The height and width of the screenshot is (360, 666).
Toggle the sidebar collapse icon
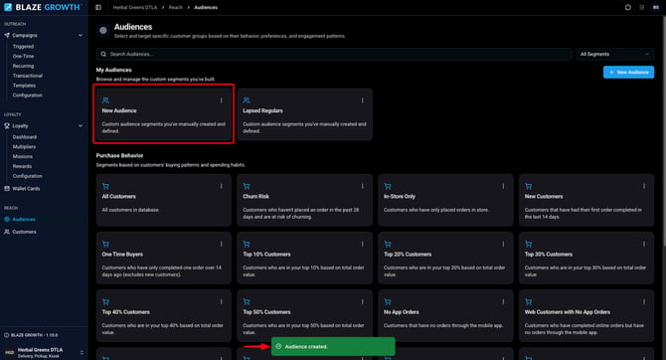[98, 7]
